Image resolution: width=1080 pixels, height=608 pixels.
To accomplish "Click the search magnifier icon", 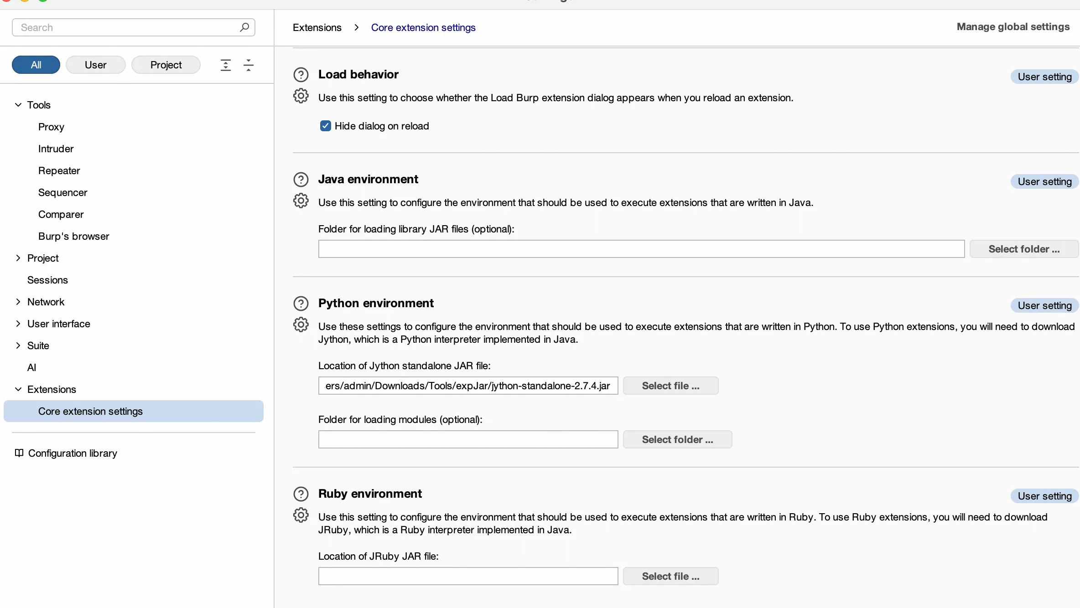I will pyautogui.click(x=244, y=27).
